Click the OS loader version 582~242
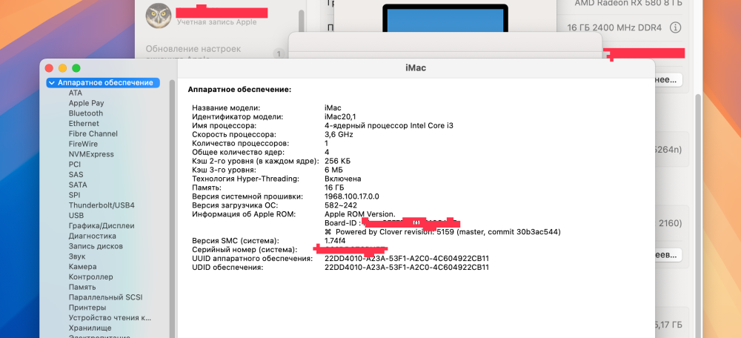Screen dimensions: 741x338 pyautogui.click(x=342, y=205)
